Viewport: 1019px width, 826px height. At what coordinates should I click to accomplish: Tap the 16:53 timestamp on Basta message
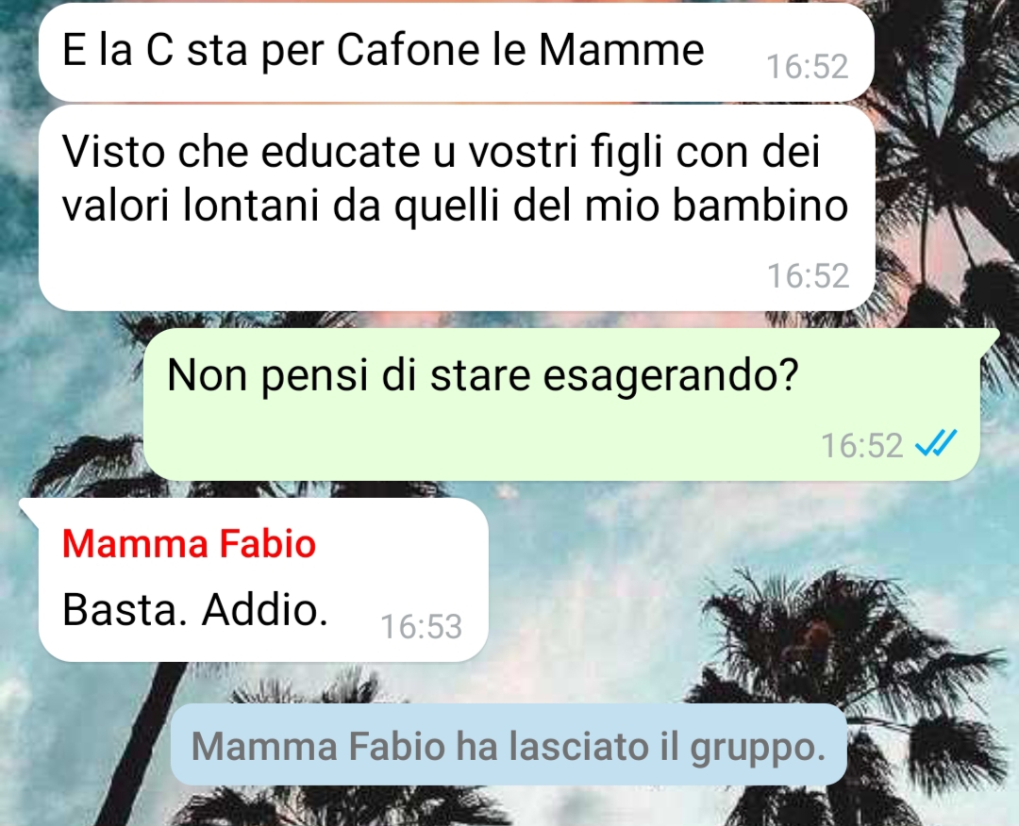click(421, 627)
